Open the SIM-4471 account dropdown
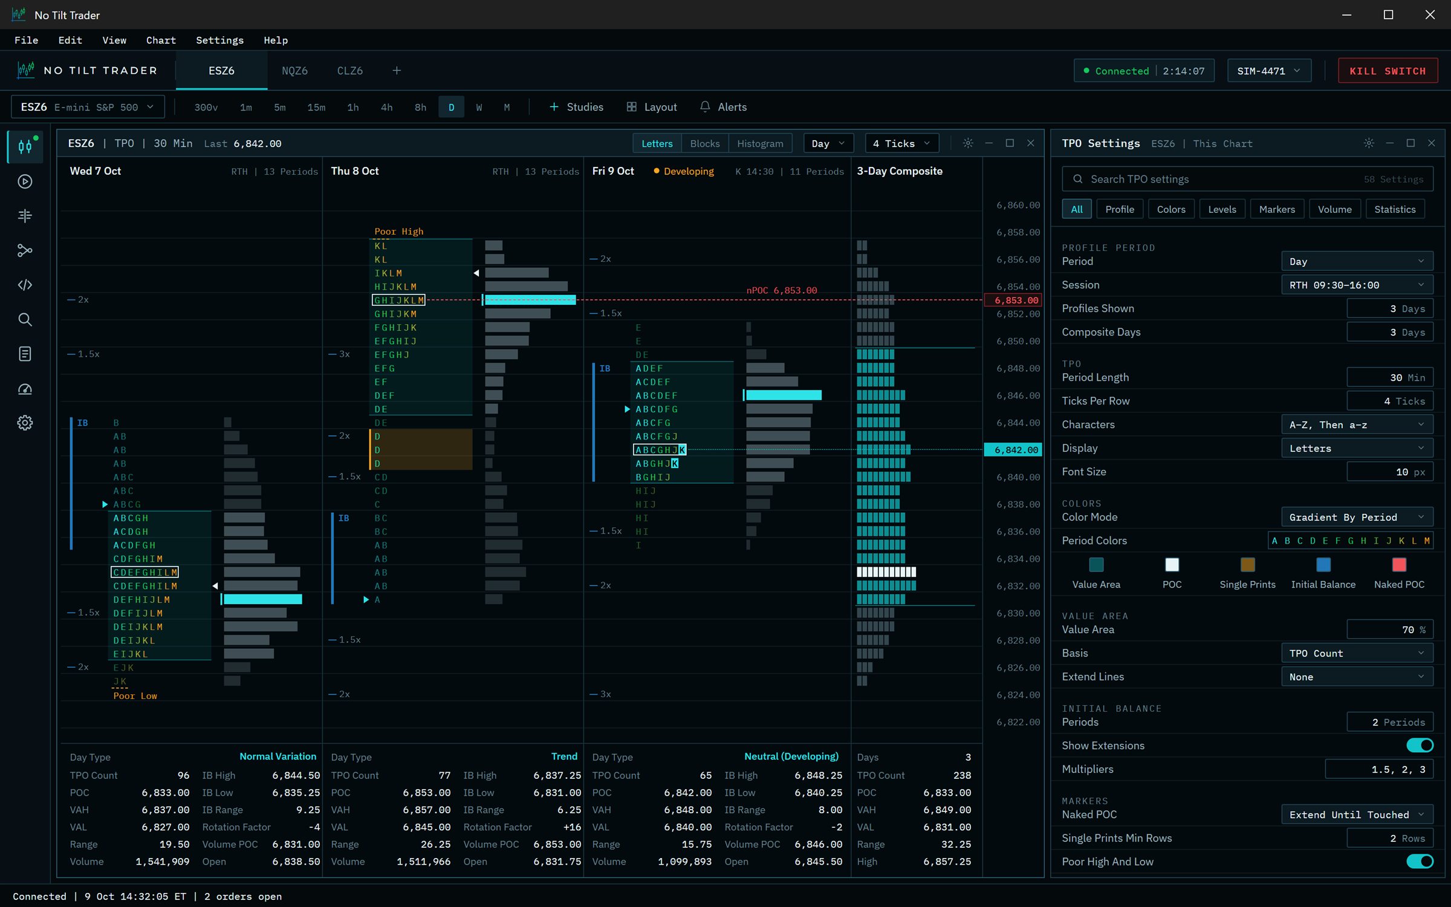The width and height of the screenshot is (1451, 907). click(x=1269, y=71)
